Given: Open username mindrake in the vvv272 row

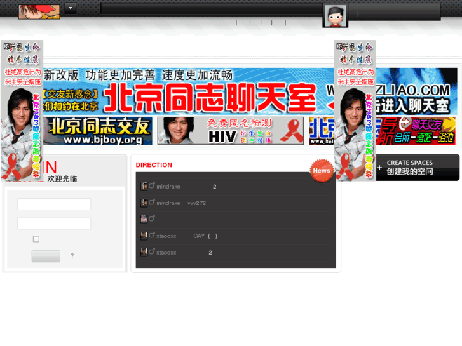Looking at the screenshot, I should pyautogui.click(x=168, y=203).
